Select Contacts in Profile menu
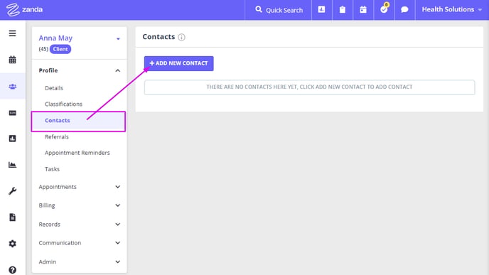This screenshot has width=489, height=275. point(78,122)
